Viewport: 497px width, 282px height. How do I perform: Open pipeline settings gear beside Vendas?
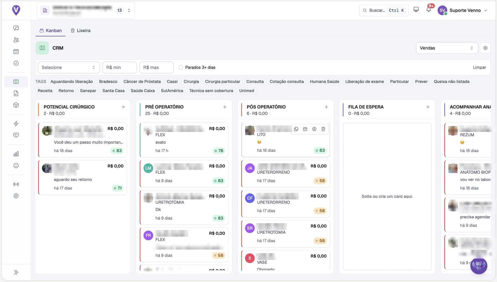pos(485,48)
